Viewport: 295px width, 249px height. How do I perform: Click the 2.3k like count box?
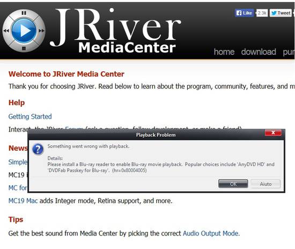pyautogui.click(x=262, y=13)
